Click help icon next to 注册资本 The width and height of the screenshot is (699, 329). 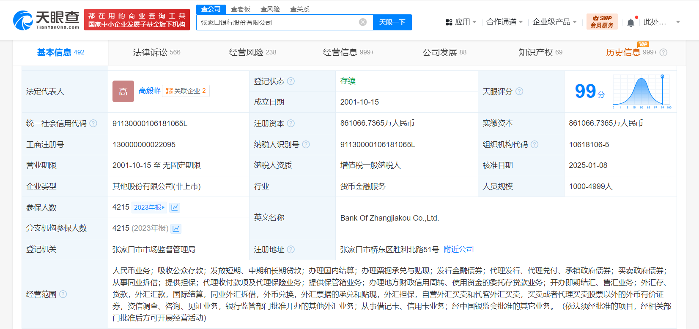(x=291, y=123)
